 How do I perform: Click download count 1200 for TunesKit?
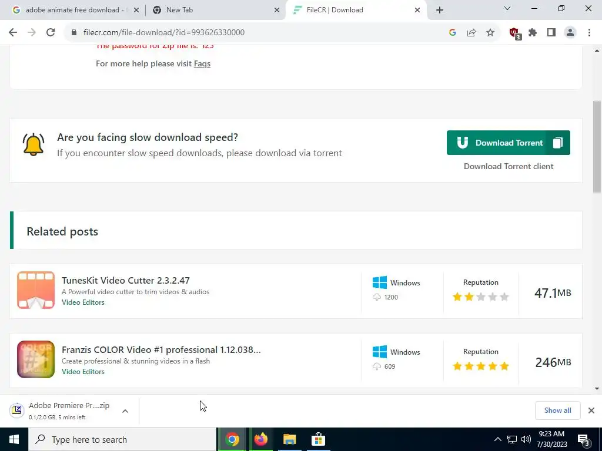pyautogui.click(x=391, y=297)
